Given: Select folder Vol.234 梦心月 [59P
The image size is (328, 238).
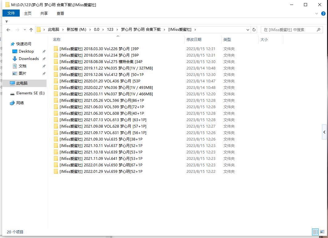Looking at the screenshot, I should (x=99, y=55).
